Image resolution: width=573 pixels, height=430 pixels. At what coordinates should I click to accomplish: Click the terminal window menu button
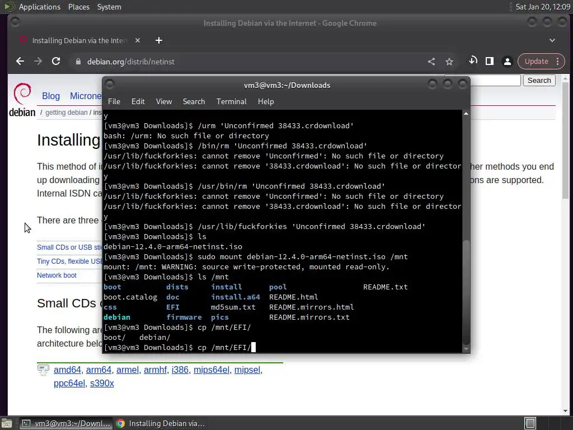[110, 85]
